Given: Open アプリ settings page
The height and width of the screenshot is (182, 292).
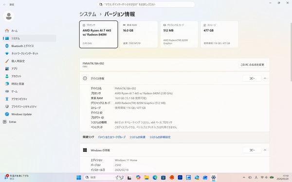Looking at the screenshot, I should point(29,69).
